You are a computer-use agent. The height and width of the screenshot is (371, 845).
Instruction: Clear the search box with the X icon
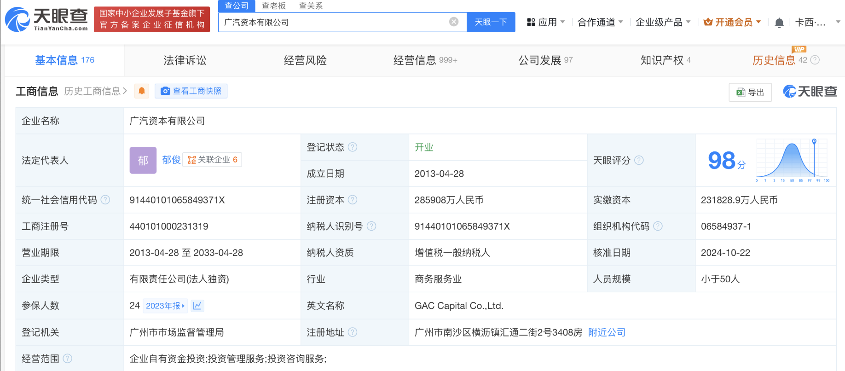454,22
